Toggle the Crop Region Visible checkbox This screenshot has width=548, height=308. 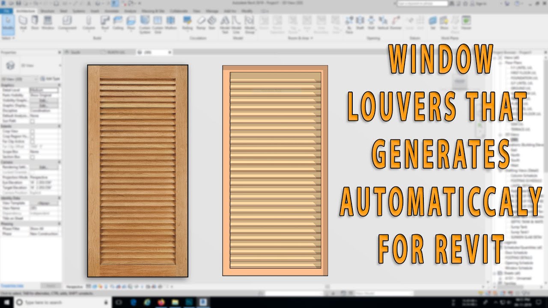[32, 136]
